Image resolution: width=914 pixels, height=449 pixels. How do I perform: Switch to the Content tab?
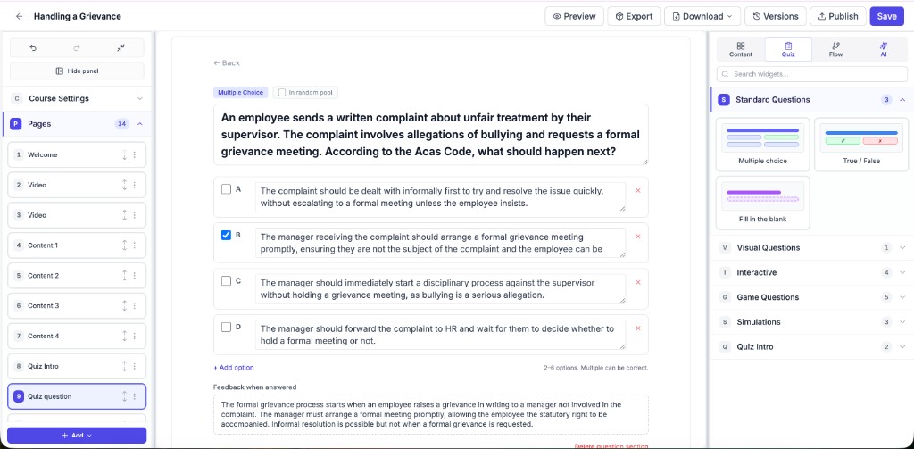[741, 50]
